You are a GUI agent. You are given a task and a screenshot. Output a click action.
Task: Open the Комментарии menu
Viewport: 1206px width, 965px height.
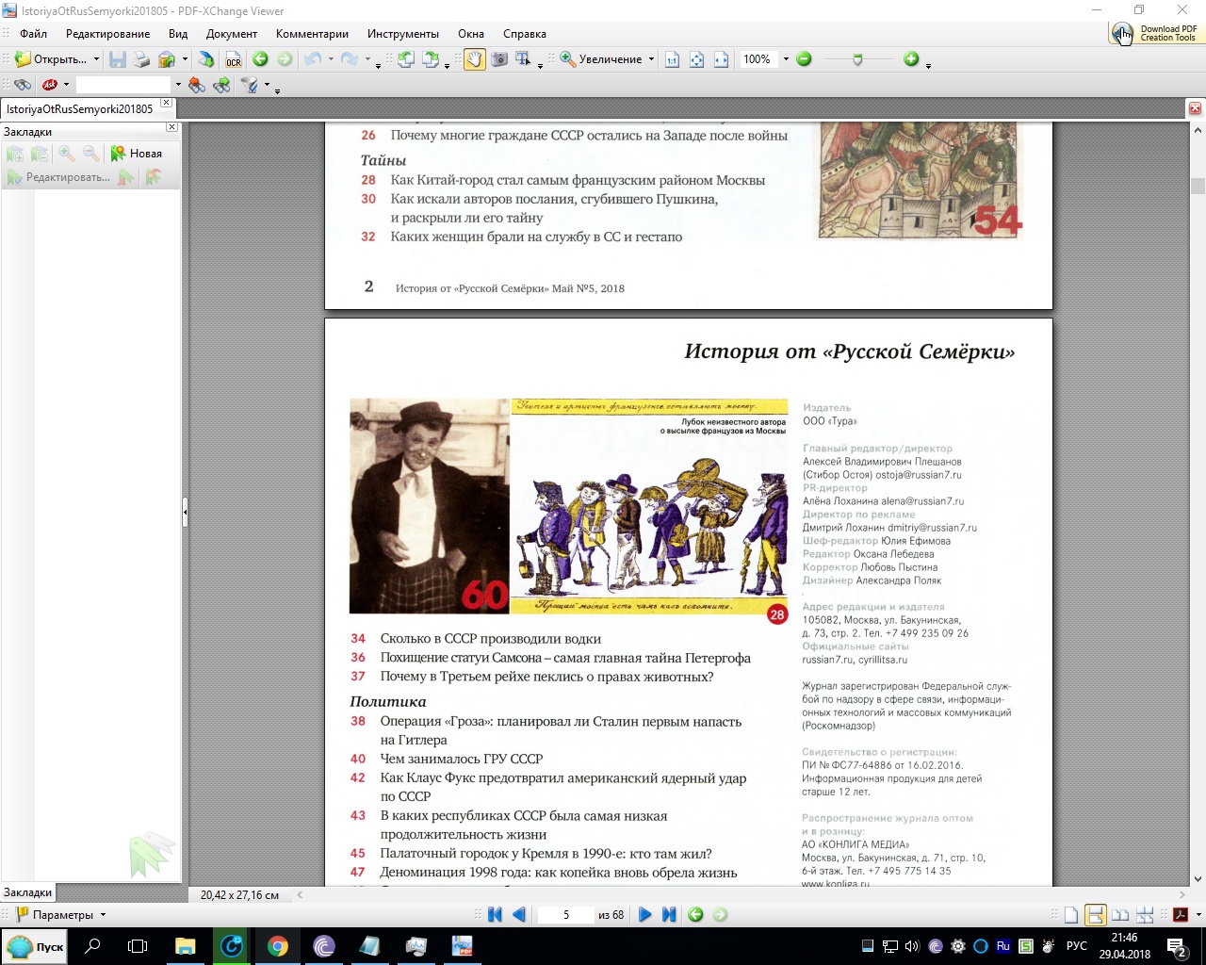pyautogui.click(x=312, y=34)
